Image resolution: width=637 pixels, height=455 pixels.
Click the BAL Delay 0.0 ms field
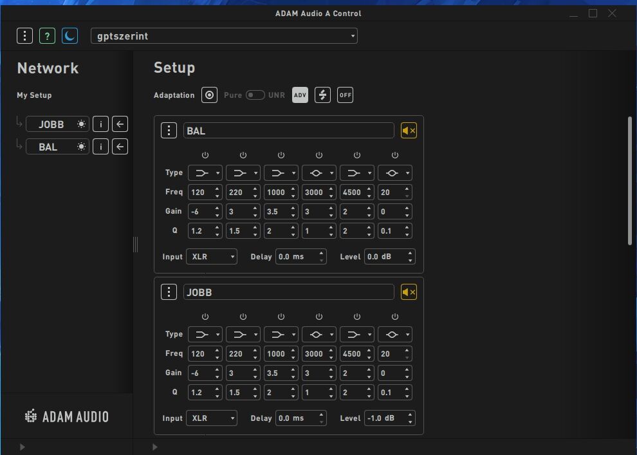300,256
